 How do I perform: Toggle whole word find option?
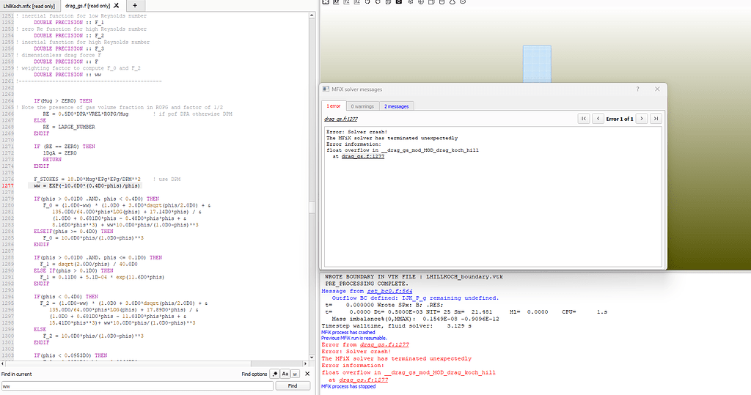tap(295, 374)
